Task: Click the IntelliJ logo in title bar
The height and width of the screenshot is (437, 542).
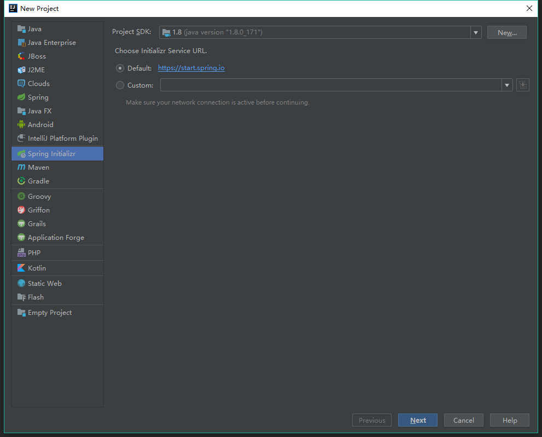Action: 13,8
